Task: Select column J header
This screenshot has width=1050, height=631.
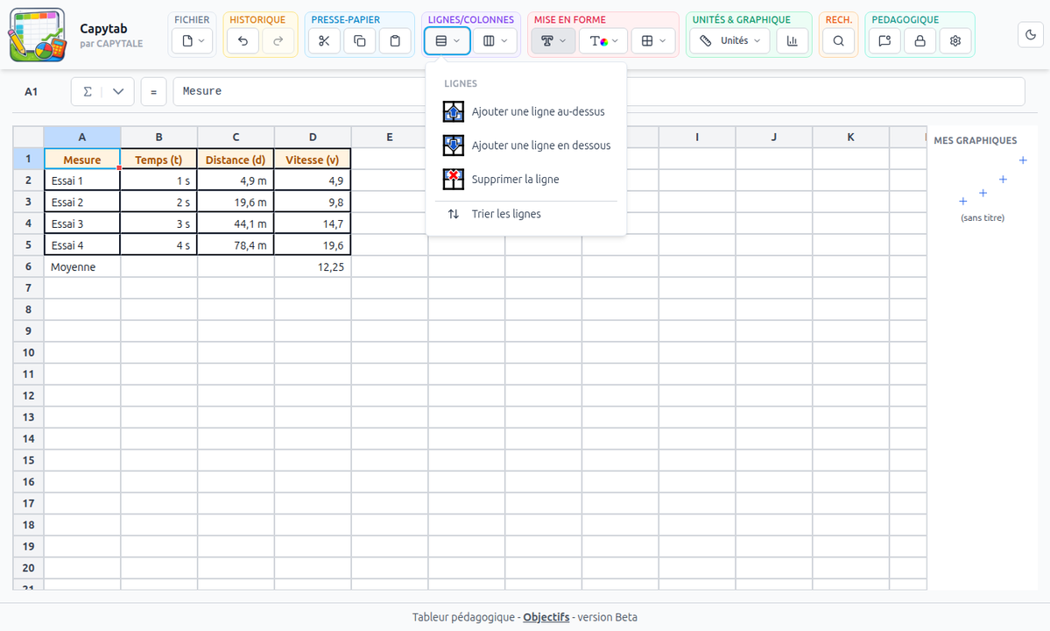Action: coord(773,137)
